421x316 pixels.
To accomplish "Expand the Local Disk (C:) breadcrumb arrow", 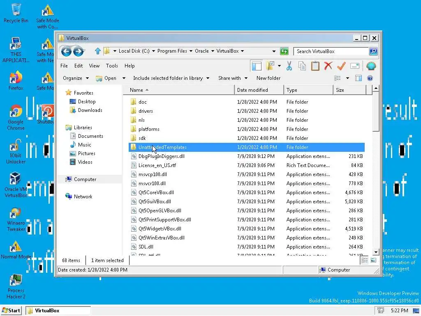I will tap(153, 51).
